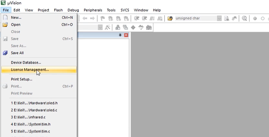This screenshot has height=137, width=269.
Task: Open recent file 5 System\tim.c
Action: (x=39, y=131)
